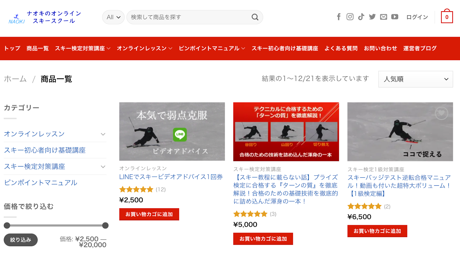Expand the ピンポイントマニュアル nav menu chevron
The image size is (460, 258).
tap(243, 48)
